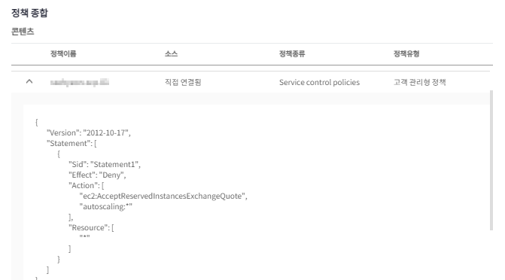This screenshot has height=280, width=505.
Task: Click the "Version": "2012-10-17" line
Action: pos(89,132)
